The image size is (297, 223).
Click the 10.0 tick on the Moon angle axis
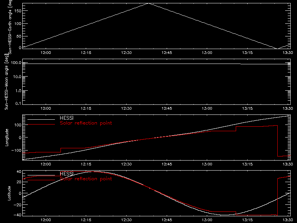[17, 77]
